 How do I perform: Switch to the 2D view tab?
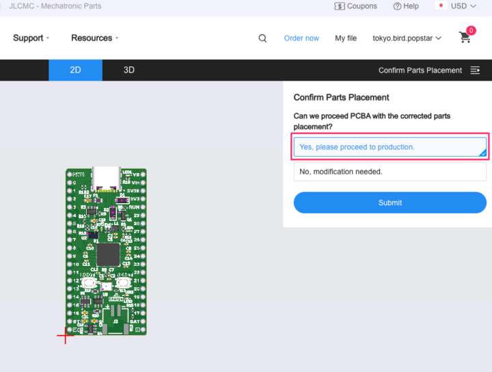coord(75,70)
